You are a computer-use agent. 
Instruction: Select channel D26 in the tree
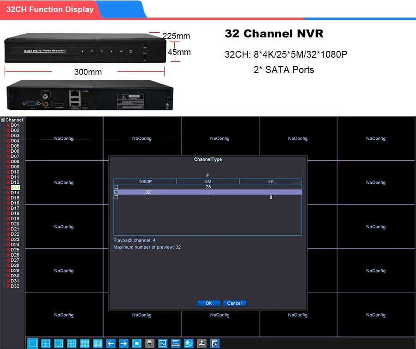[x=15, y=255]
